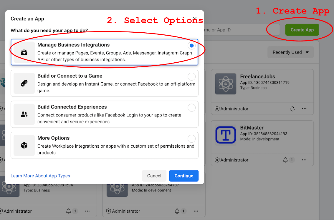Click the cube icon beside More Options
The height and width of the screenshot is (220, 334).
point(24,145)
